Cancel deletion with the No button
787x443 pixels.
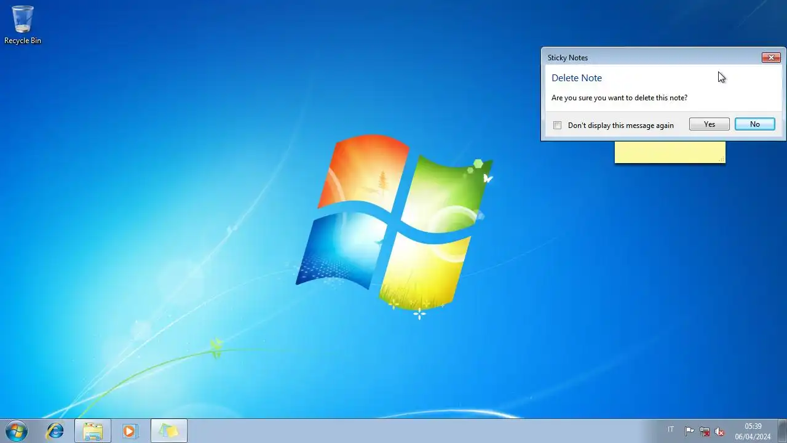click(755, 124)
